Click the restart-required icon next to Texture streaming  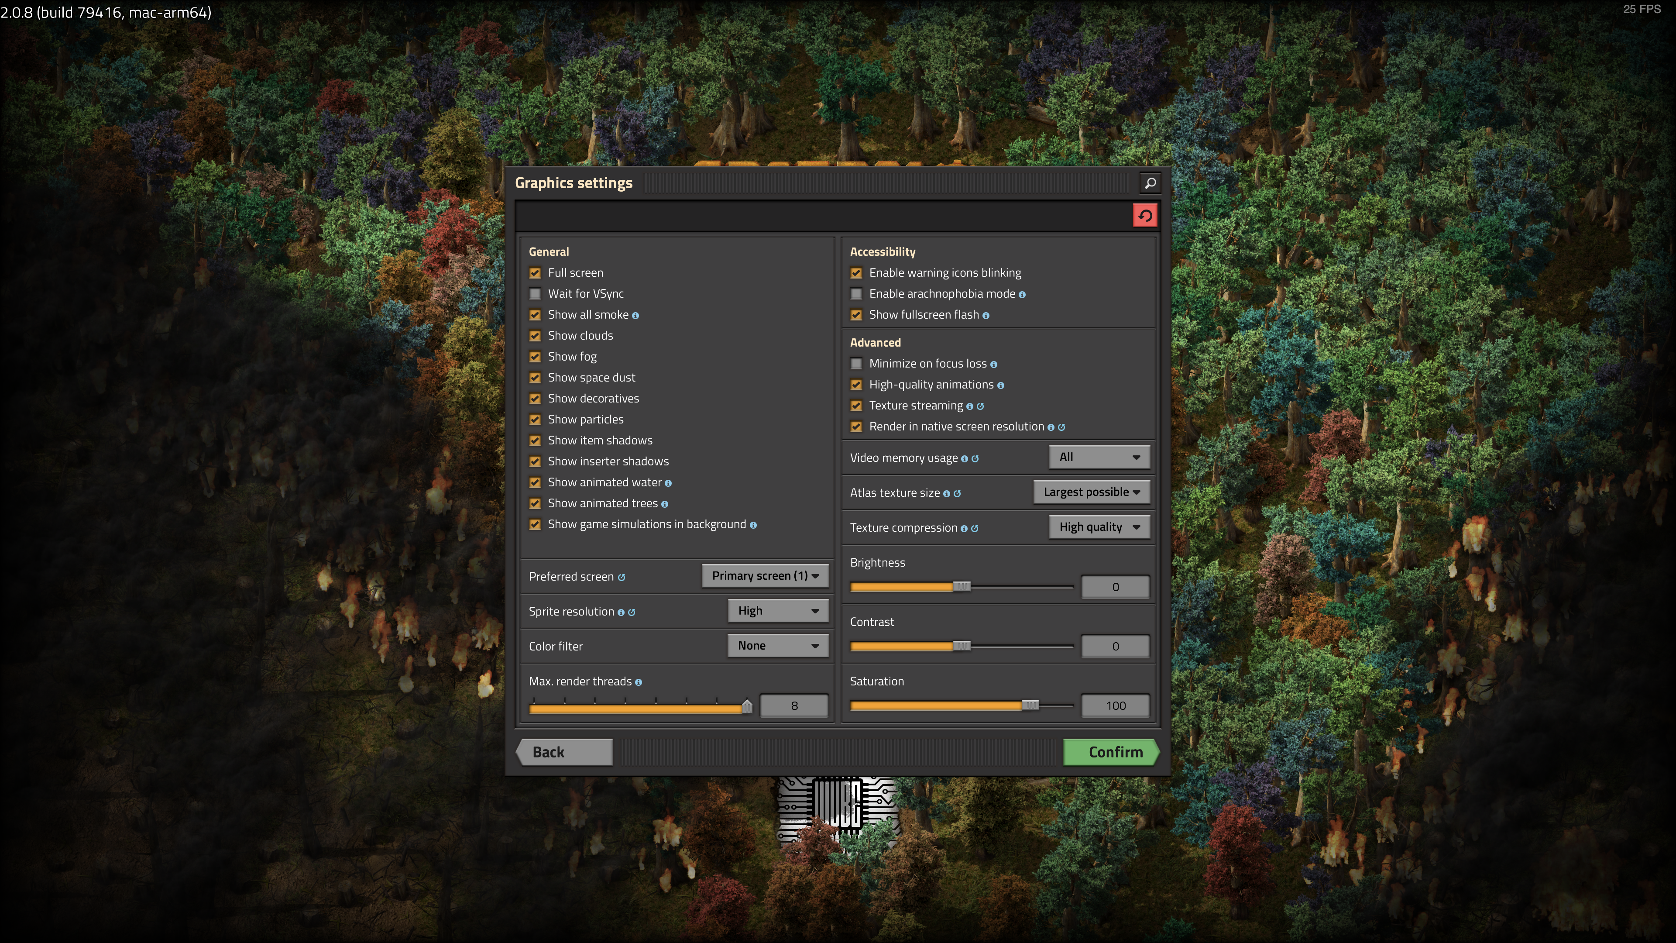tap(980, 406)
